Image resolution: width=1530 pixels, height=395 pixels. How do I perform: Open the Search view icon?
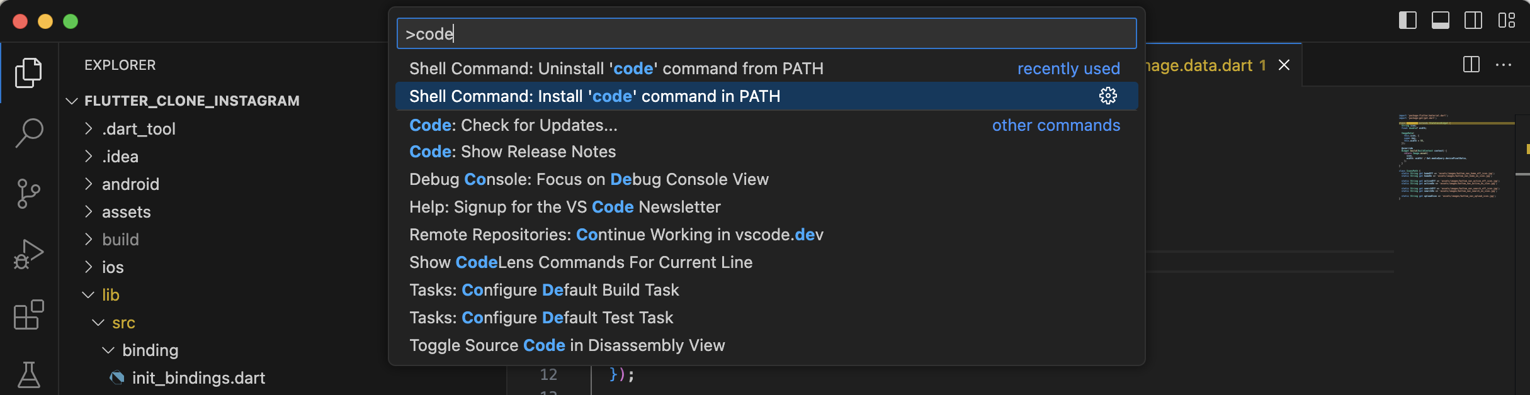pyautogui.click(x=28, y=133)
